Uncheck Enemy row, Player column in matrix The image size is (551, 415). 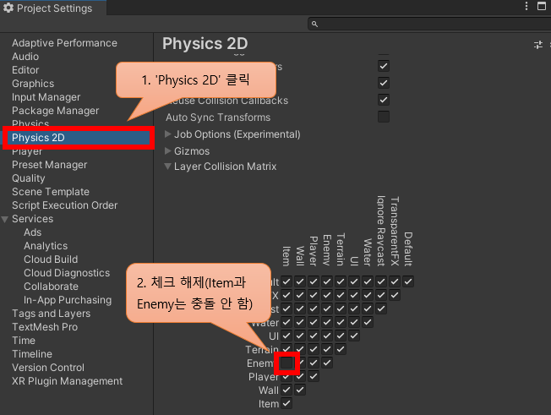tap(314, 363)
